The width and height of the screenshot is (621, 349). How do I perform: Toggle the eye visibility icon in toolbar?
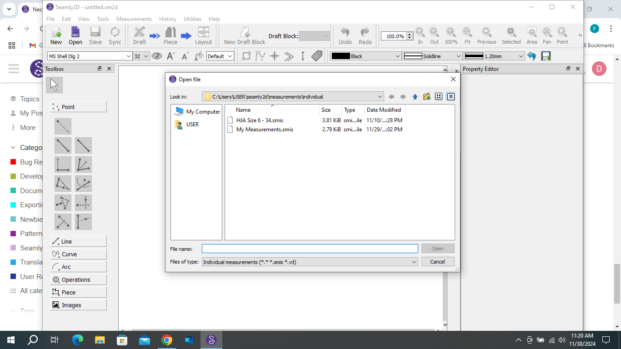157,56
